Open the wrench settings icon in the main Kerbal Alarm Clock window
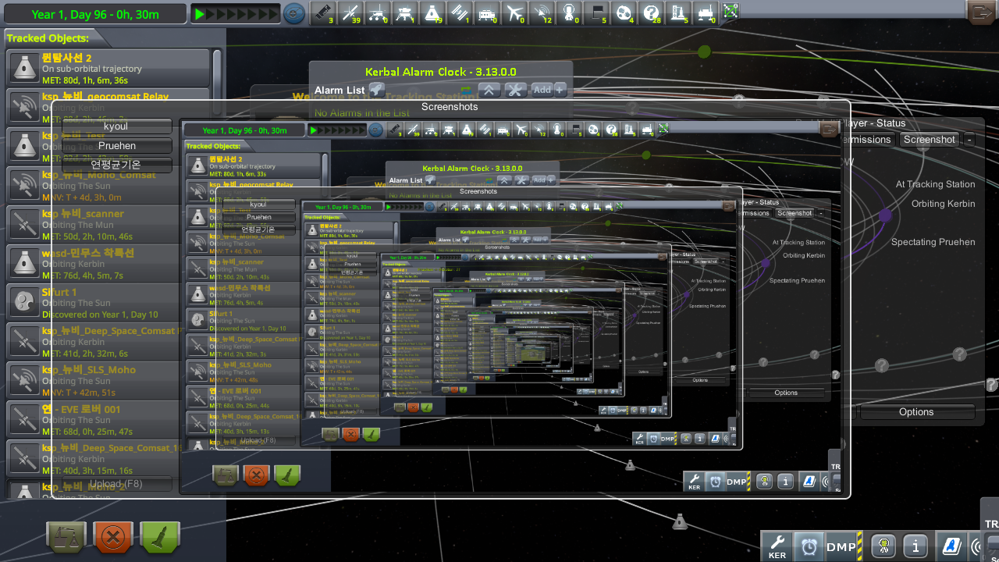 click(515, 90)
